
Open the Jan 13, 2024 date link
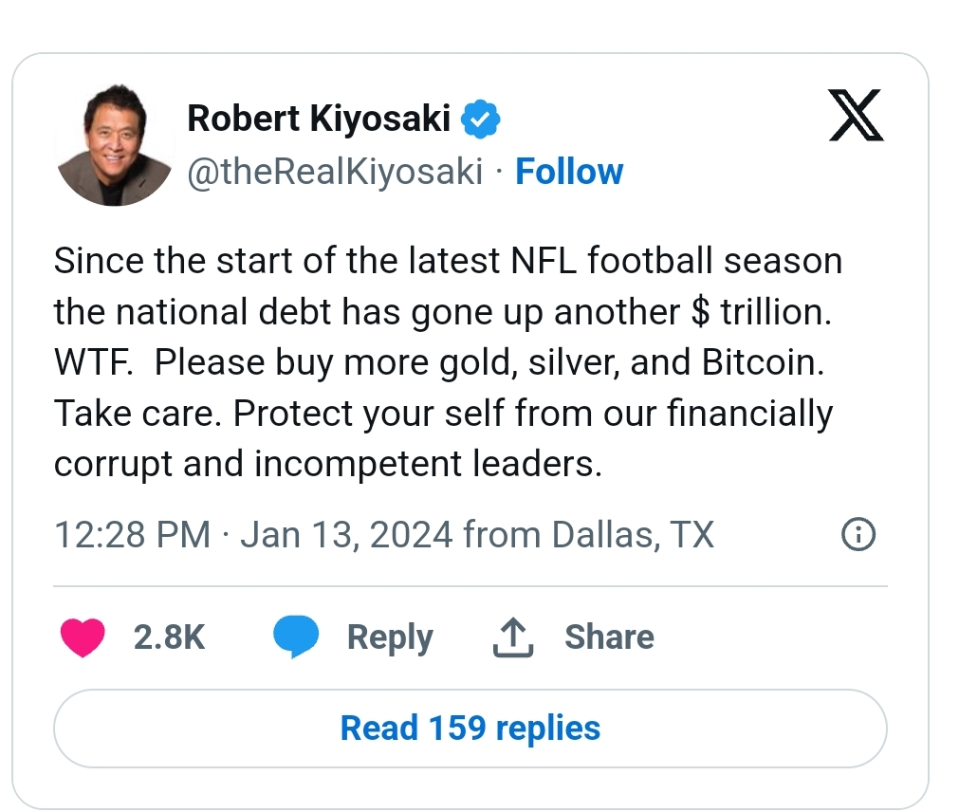(346, 535)
